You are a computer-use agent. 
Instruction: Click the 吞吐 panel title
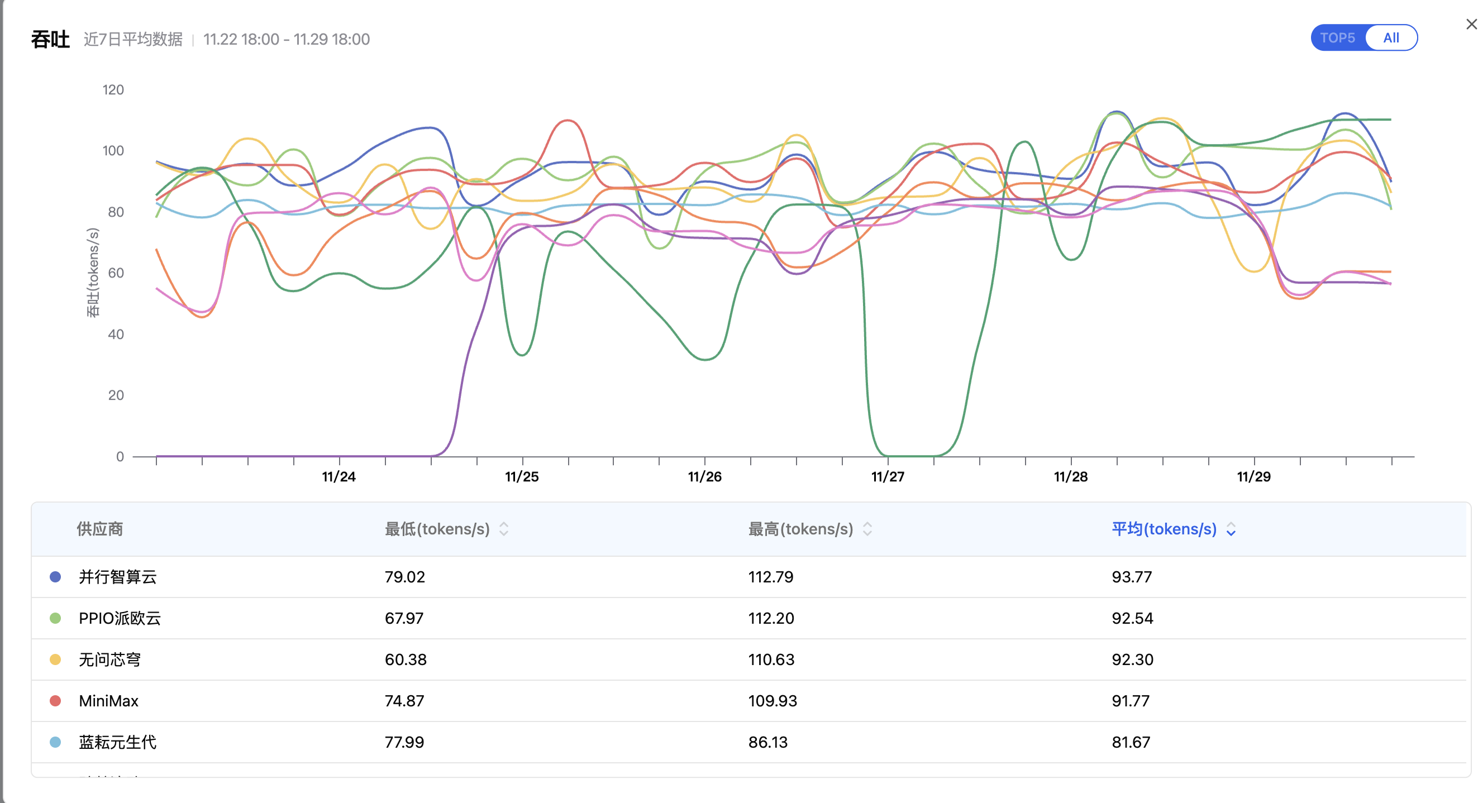click(50, 39)
